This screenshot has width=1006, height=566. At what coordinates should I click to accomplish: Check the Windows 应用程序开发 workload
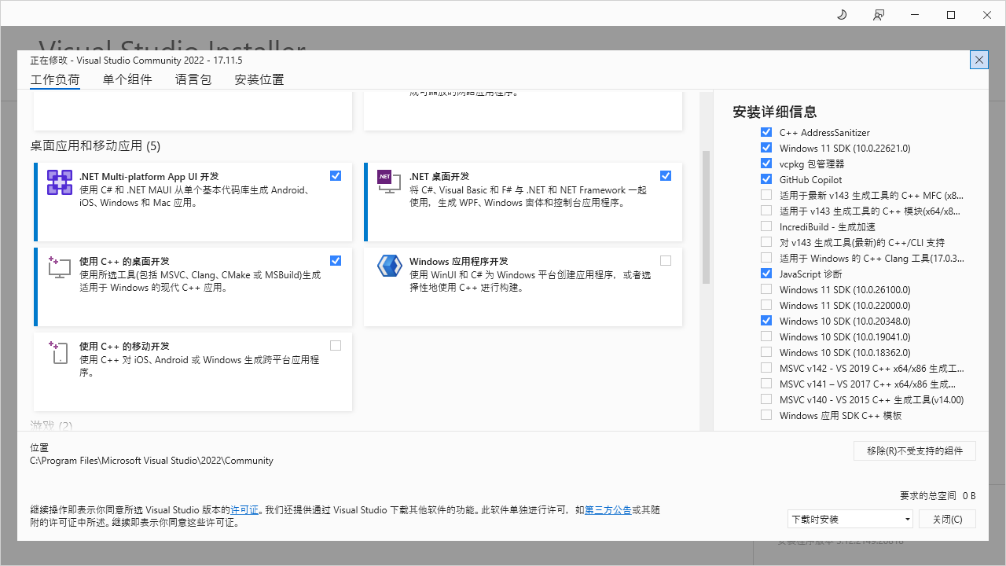pos(666,261)
